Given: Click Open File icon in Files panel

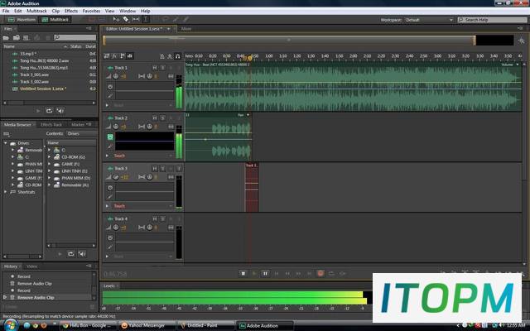Looking at the screenshot, I should pyautogui.click(x=6, y=37).
